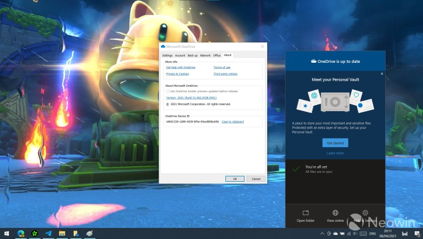This screenshot has height=239, width=423.
Task: Click Get started for Personal Vault
Action: point(335,143)
